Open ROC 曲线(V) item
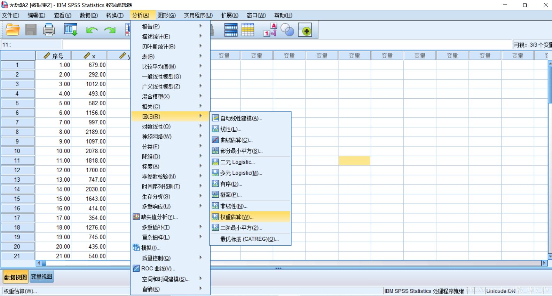 tap(170, 269)
